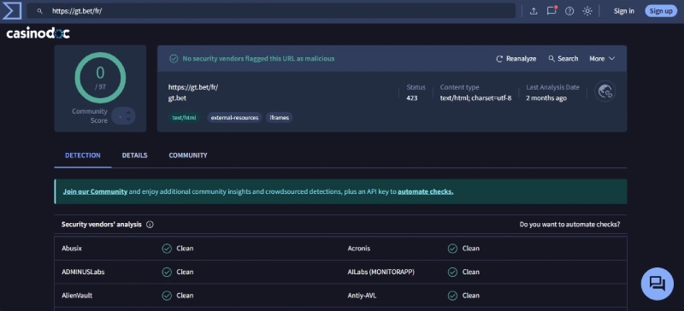
Task: Click the Clean check icon for Acronis
Action: (452, 249)
